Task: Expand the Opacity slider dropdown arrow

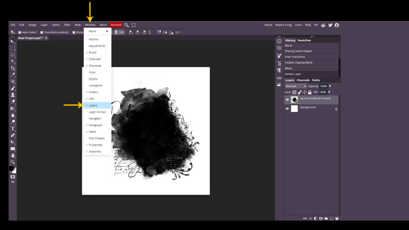Action: click(x=330, y=86)
